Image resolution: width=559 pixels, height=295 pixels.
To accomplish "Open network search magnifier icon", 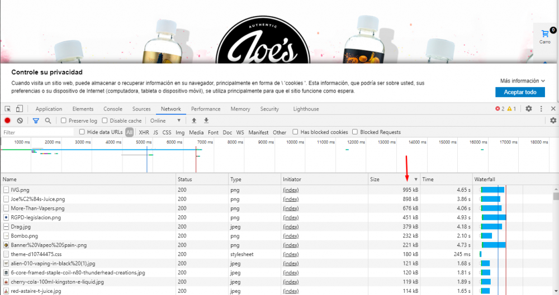I will (48, 120).
